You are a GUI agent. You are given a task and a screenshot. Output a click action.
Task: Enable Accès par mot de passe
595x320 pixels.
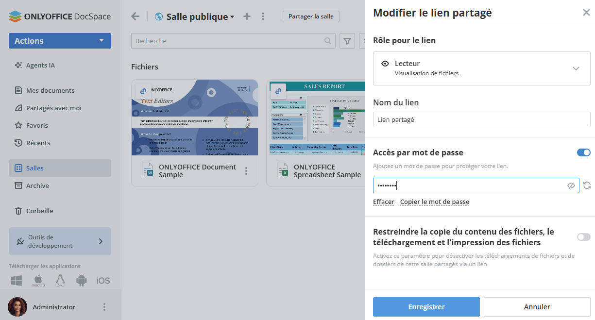coord(583,152)
